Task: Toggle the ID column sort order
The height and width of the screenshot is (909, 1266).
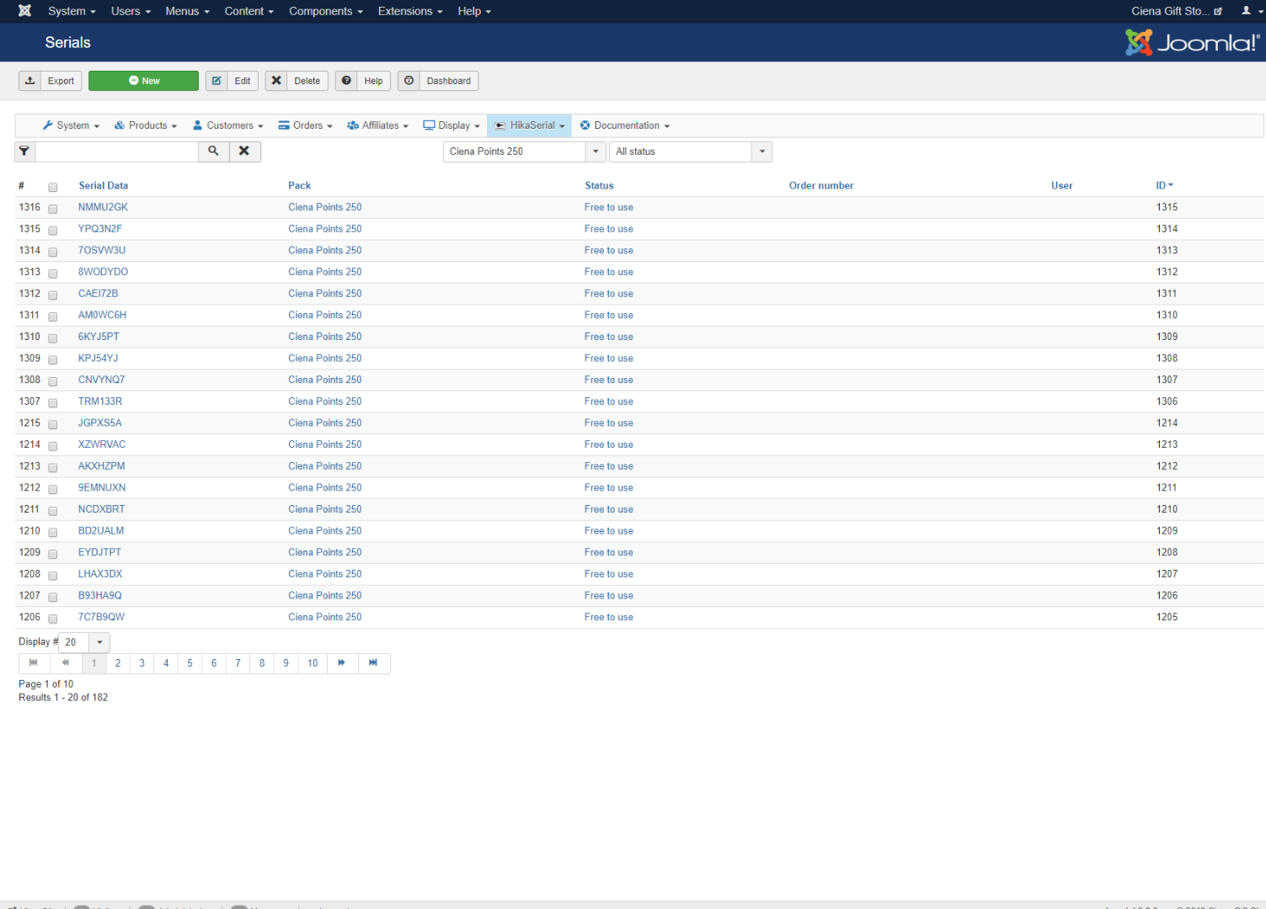Action: (x=1164, y=186)
